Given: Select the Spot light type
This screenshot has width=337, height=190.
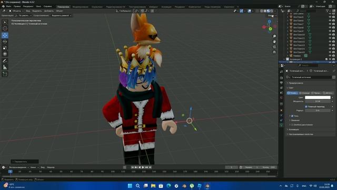Looking at the screenshot, I should [x=316, y=93].
